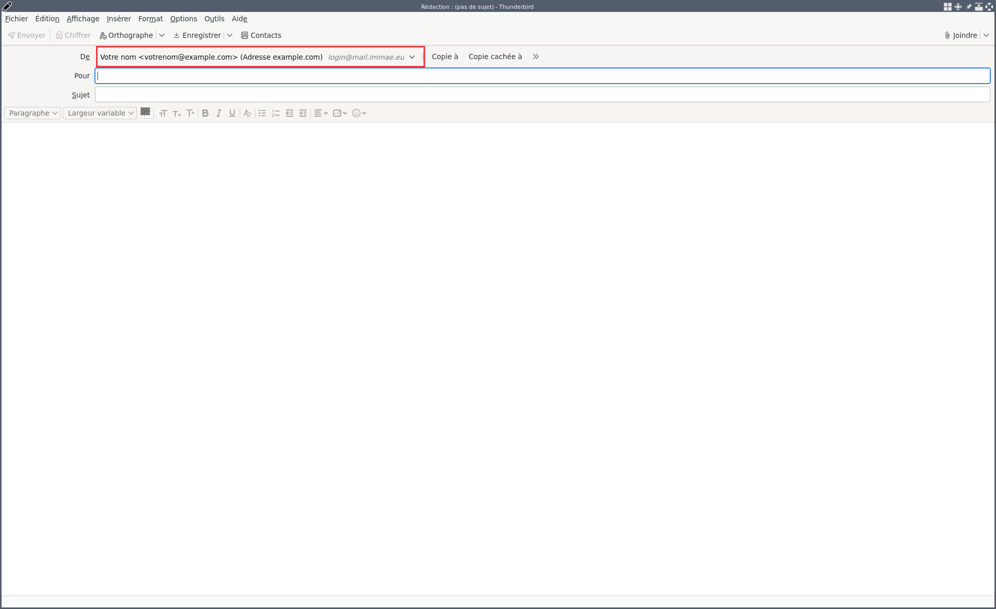
Task: Insert a bulleted list
Action: click(262, 113)
